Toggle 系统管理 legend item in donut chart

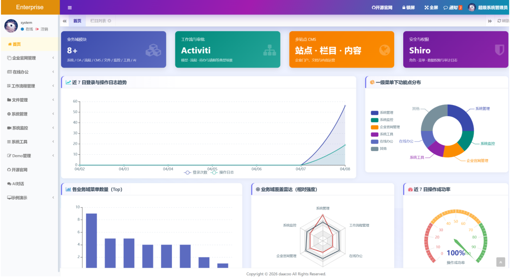[382, 113]
